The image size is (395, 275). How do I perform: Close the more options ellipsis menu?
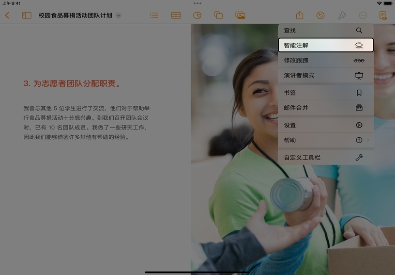pos(363,16)
